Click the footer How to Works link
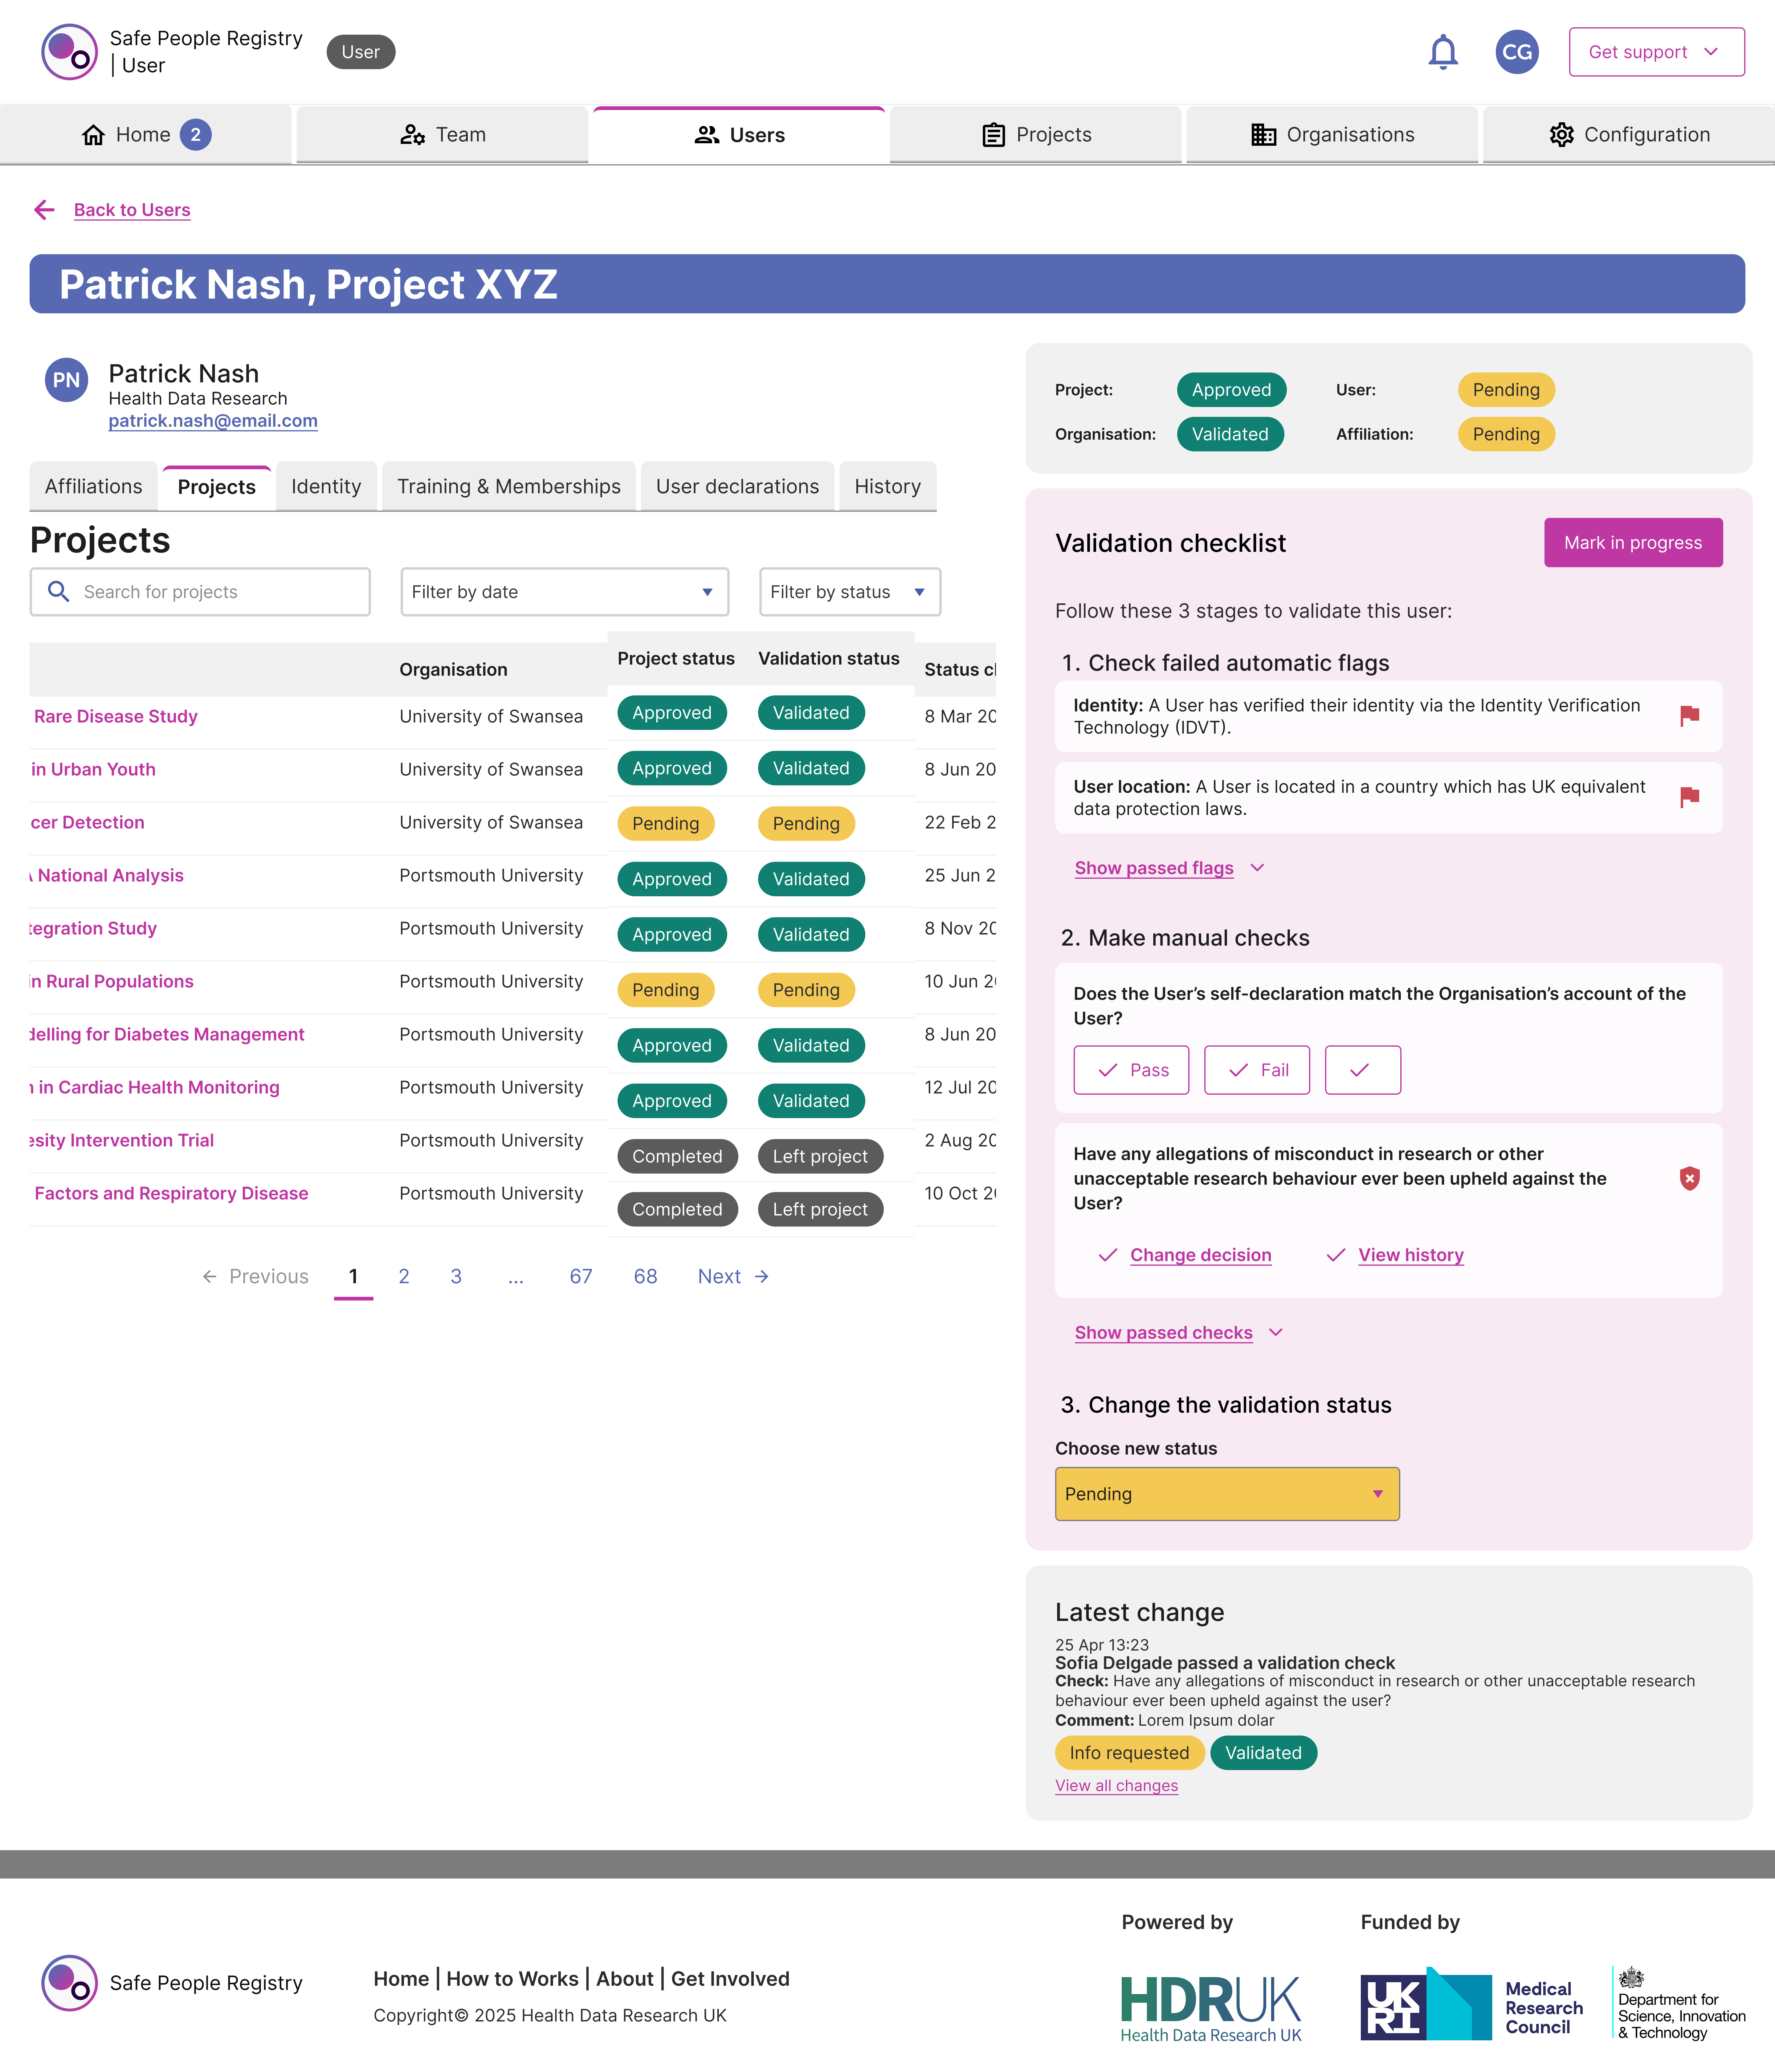Viewport: 1775px width, 2072px height. point(512,1979)
